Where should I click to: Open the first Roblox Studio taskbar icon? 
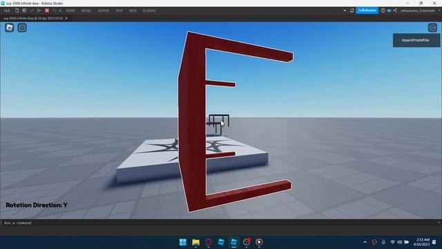[221, 242]
